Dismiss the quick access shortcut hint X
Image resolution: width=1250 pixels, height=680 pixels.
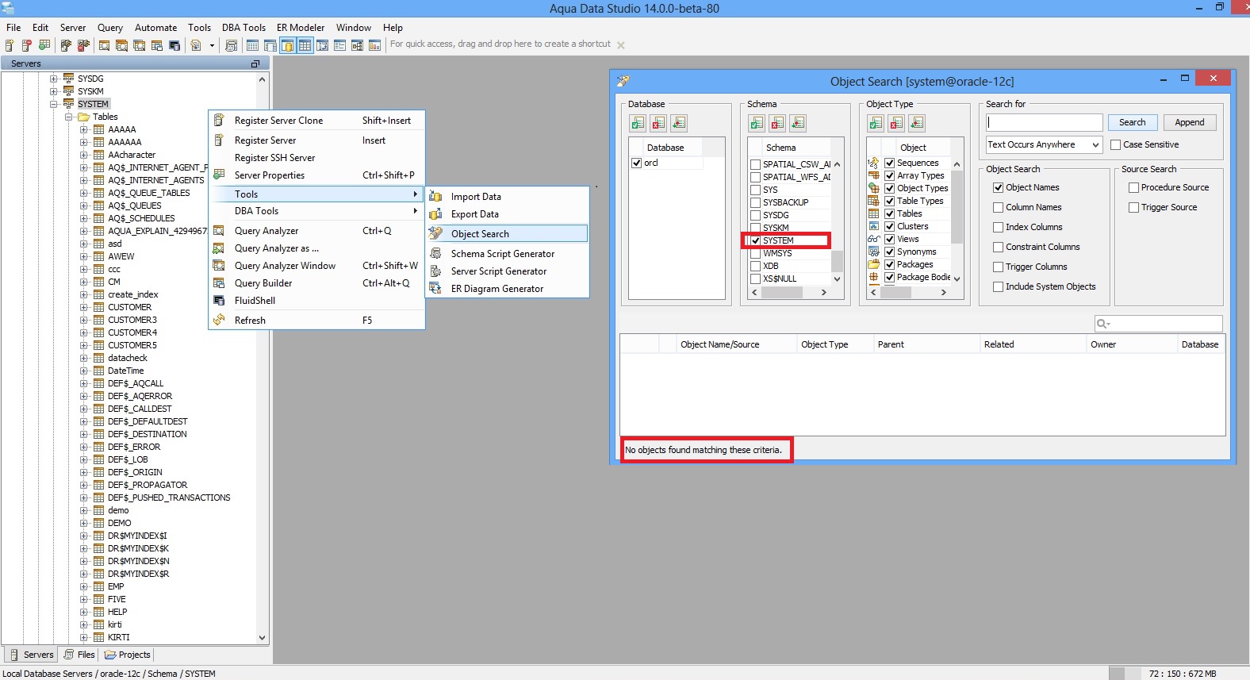click(621, 45)
